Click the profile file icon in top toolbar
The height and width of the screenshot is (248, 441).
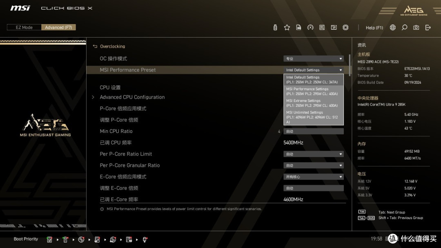tap(298, 27)
